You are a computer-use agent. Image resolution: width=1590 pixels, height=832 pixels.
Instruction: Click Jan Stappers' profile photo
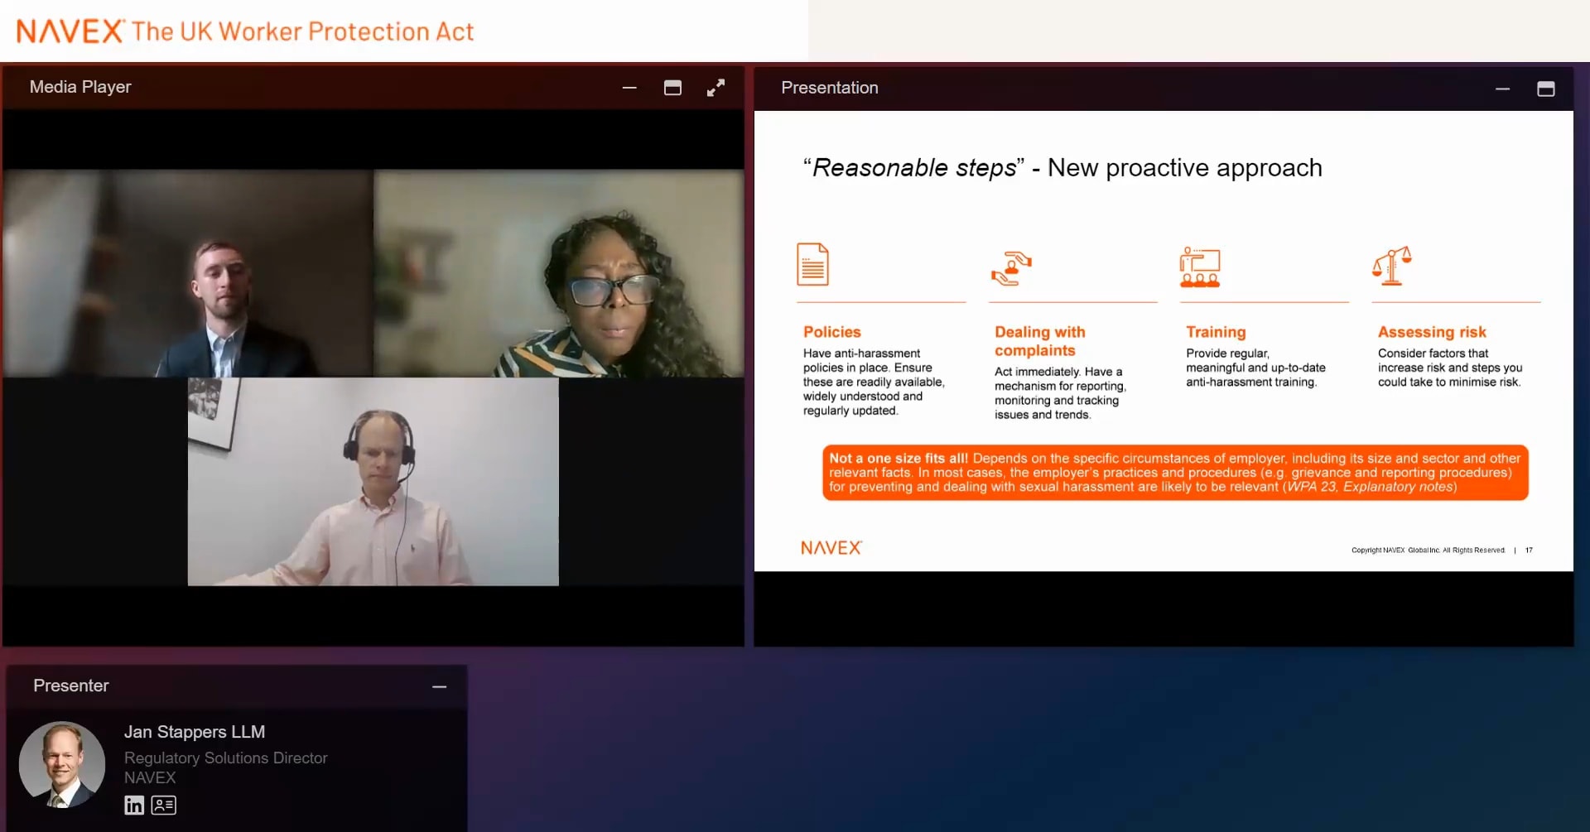click(x=62, y=764)
